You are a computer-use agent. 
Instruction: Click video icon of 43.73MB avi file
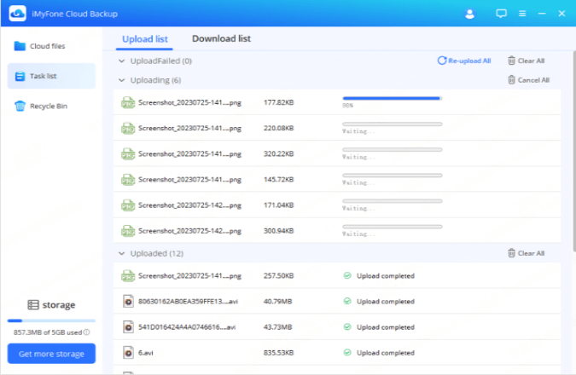click(x=128, y=327)
